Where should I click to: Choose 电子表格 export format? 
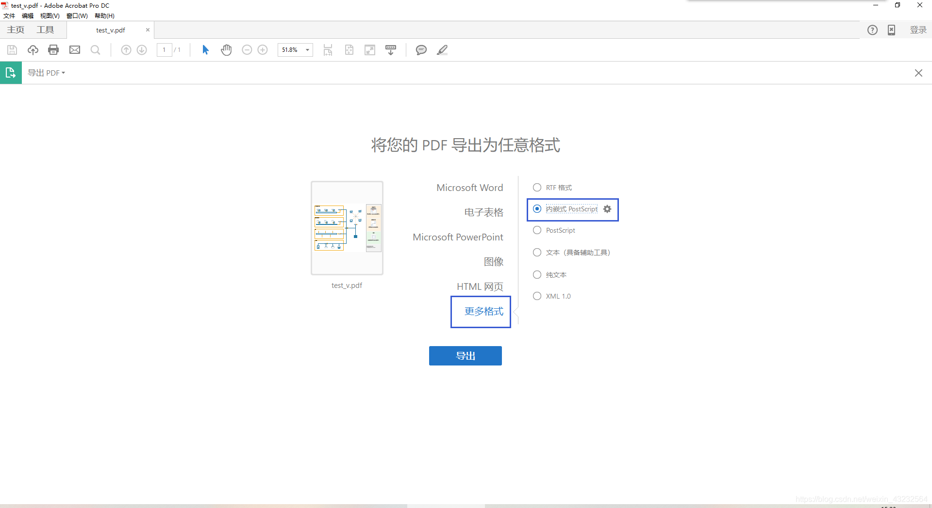click(x=483, y=212)
